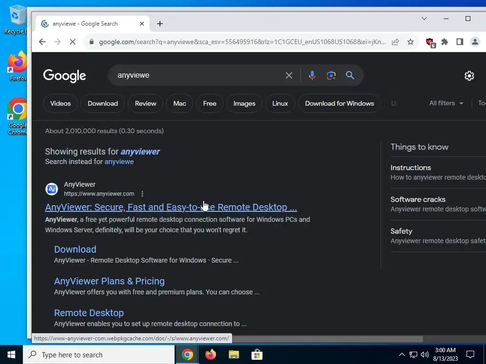Screen dimensions: 486x364
Task: Click the horizontal scrollbar thumb
Action: point(327,339)
